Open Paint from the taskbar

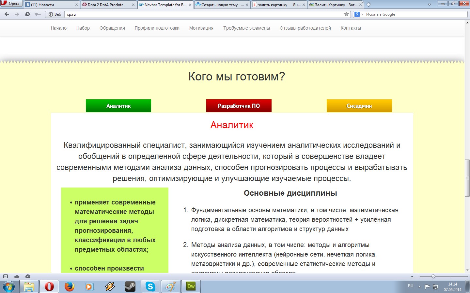coord(171,286)
